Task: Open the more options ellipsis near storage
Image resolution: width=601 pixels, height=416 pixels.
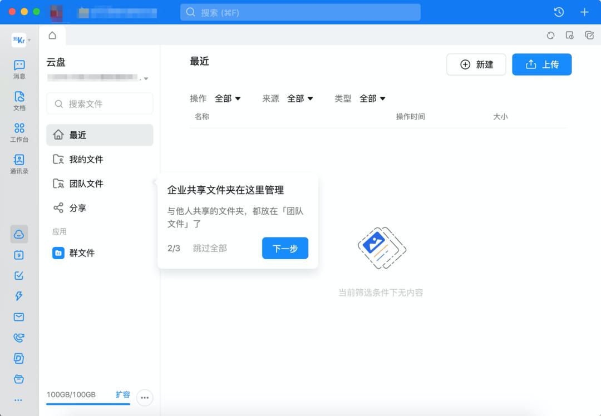Action: pos(145,398)
